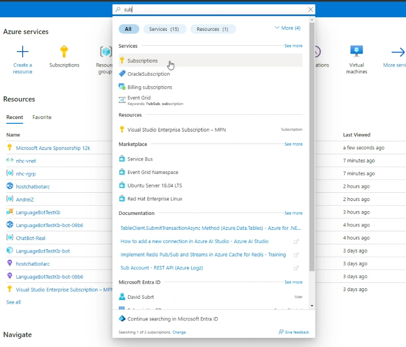Expand the More (4) filter dropdown
This screenshot has width=406, height=347.
(287, 28)
